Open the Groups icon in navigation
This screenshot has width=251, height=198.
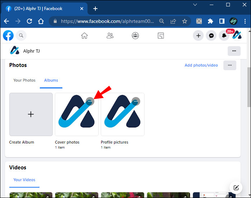[x=135, y=36]
